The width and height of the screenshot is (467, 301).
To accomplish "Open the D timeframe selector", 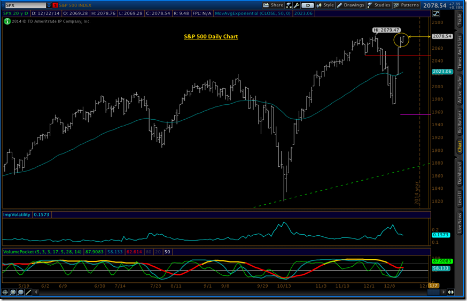I will coord(308,5).
